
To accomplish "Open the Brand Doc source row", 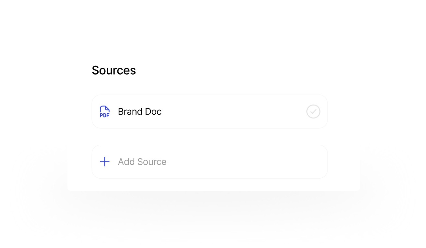I will click(x=209, y=111).
